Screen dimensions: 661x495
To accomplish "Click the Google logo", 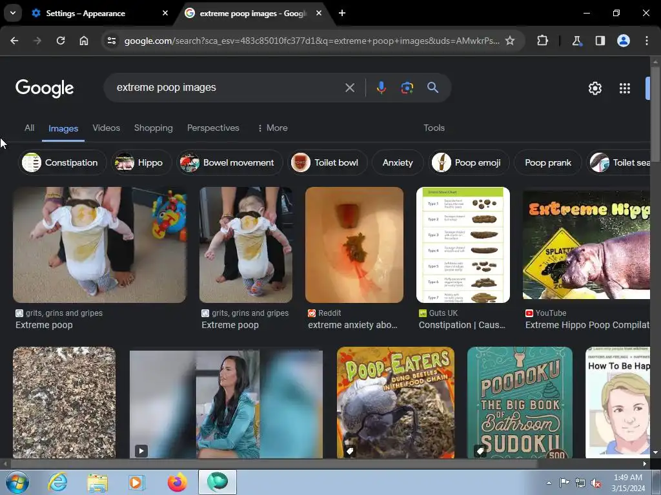I will [45, 88].
